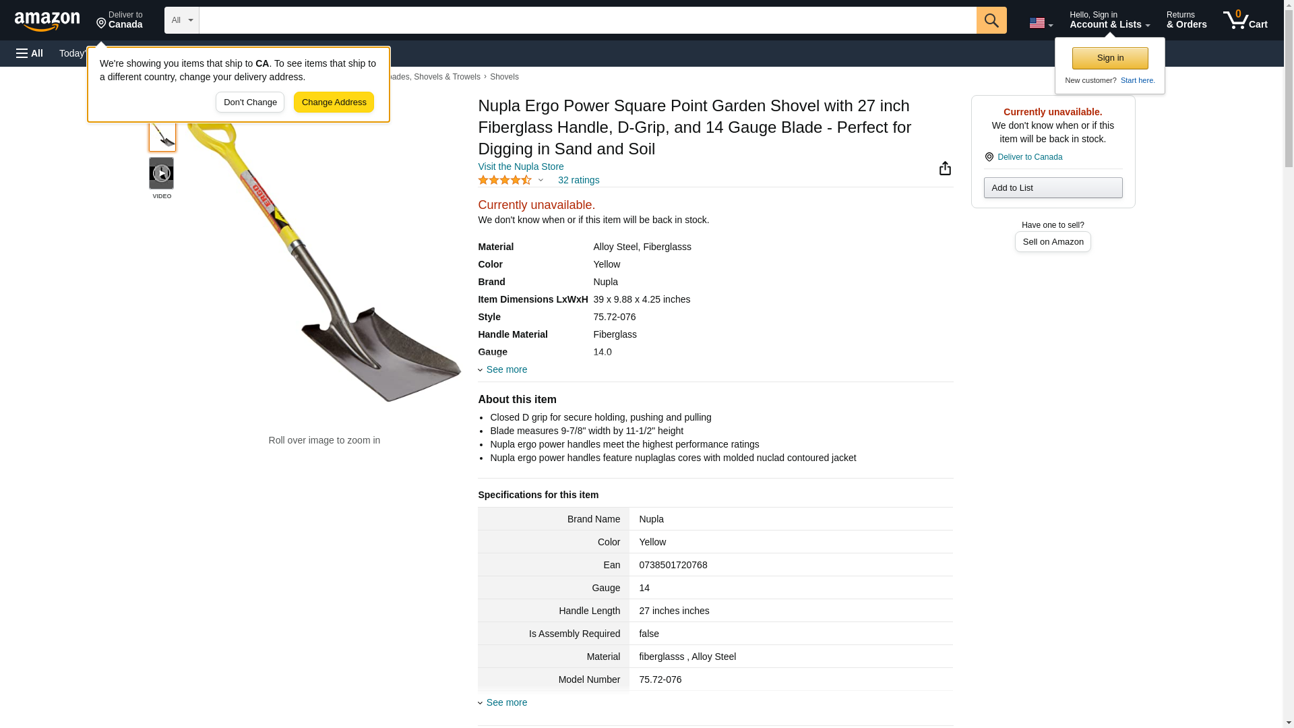Viewport: 1294px width, 728px height.
Task: Click the yellow Sign in button
Action: coord(1110,58)
